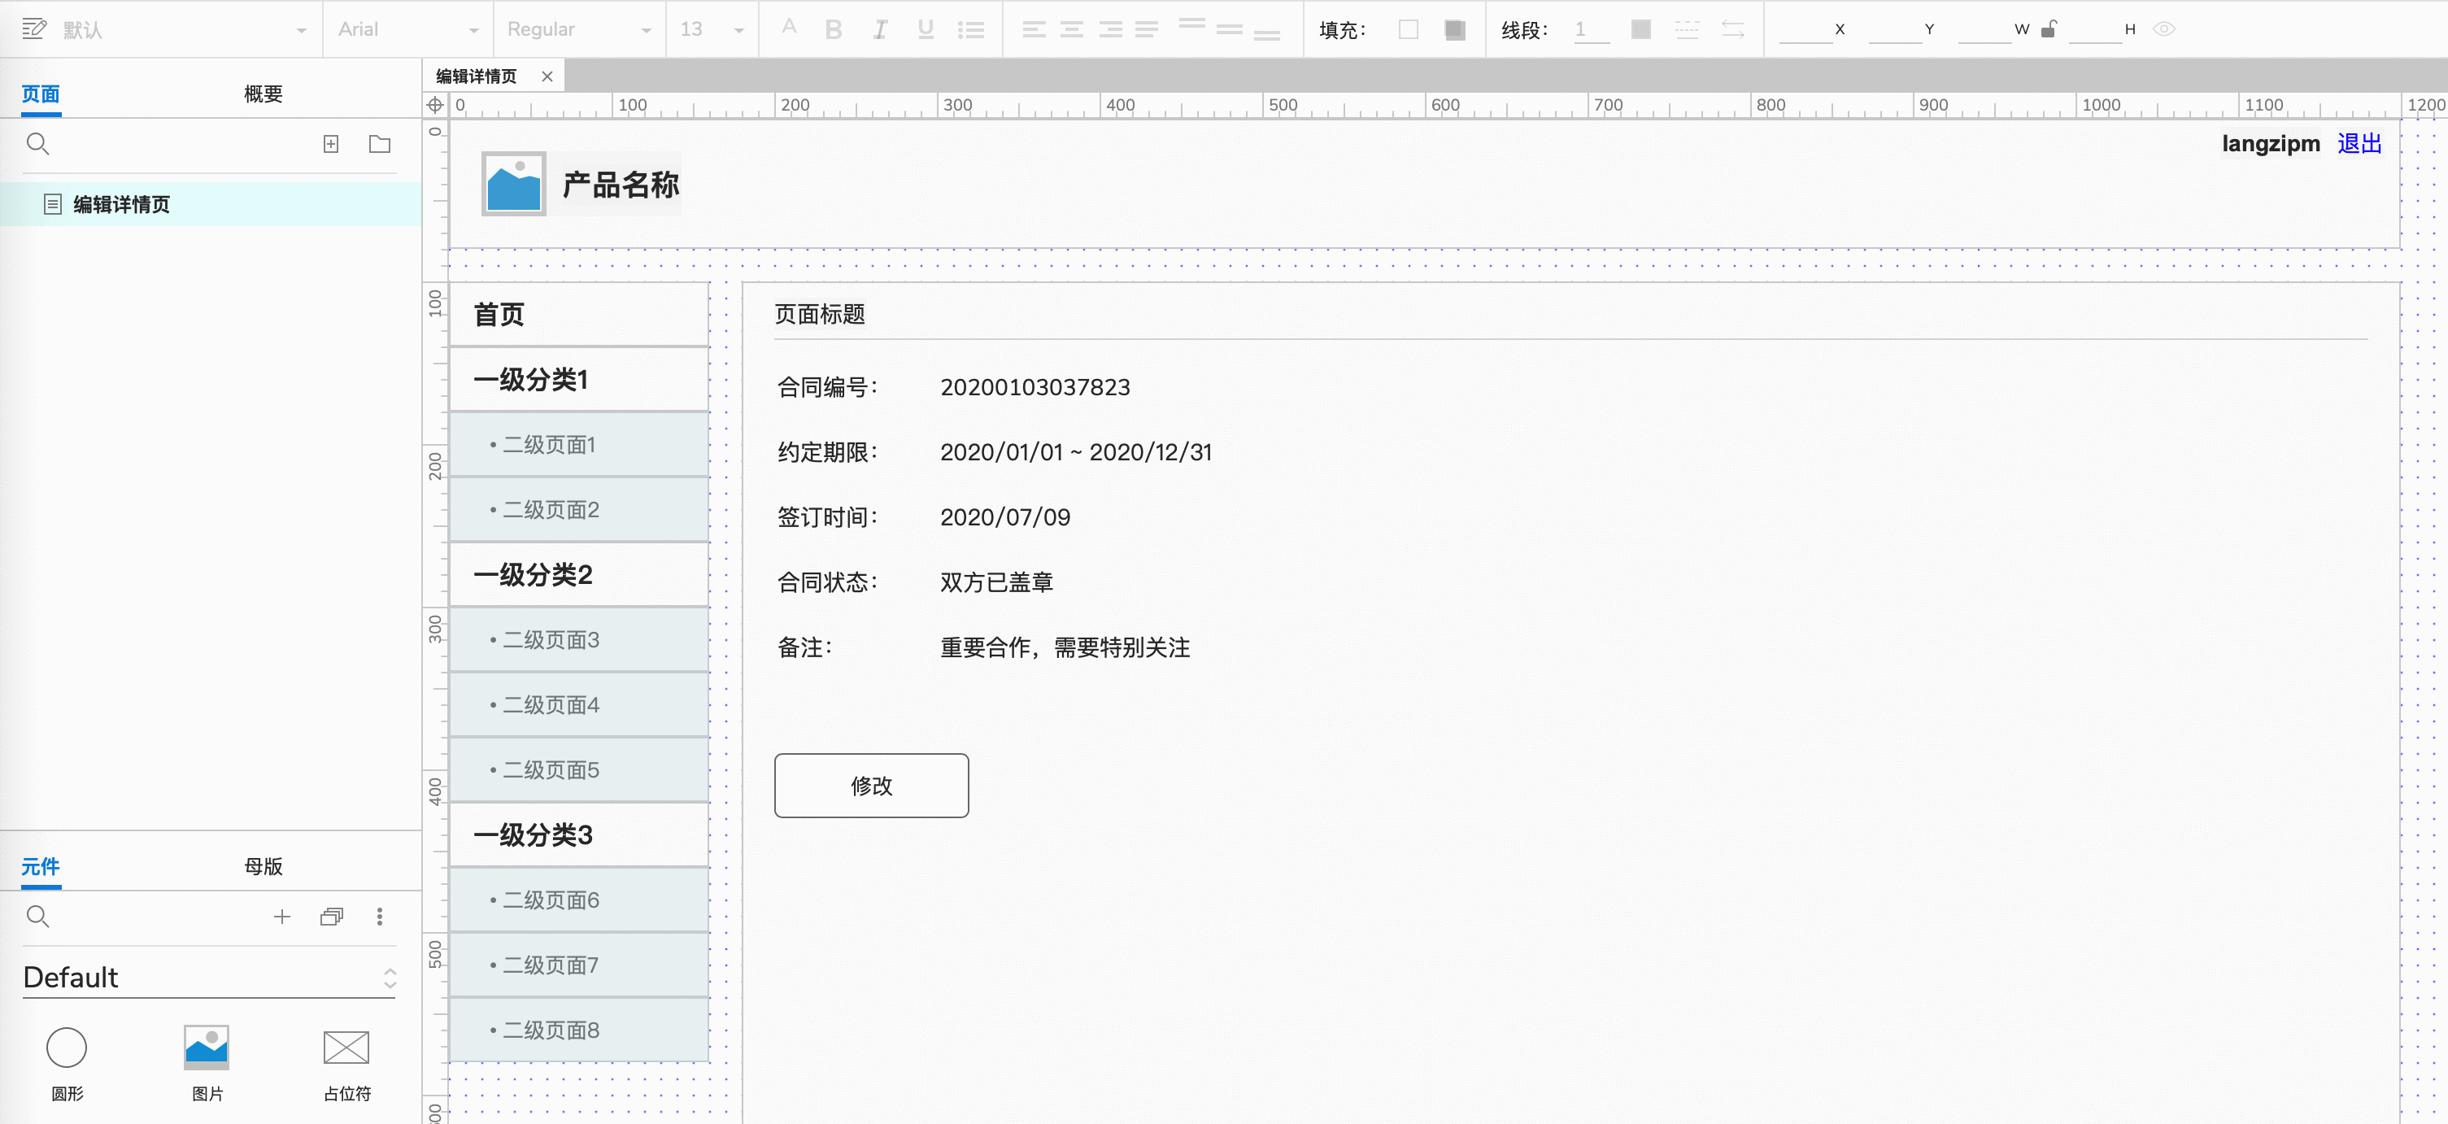Select 二级页面1 in side menu

[x=579, y=445]
